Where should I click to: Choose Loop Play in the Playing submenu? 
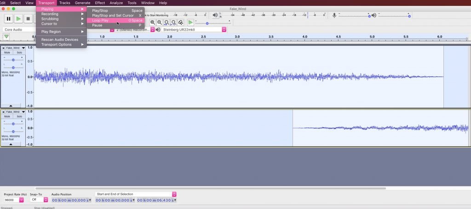pyautogui.click(x=116, y=20)
